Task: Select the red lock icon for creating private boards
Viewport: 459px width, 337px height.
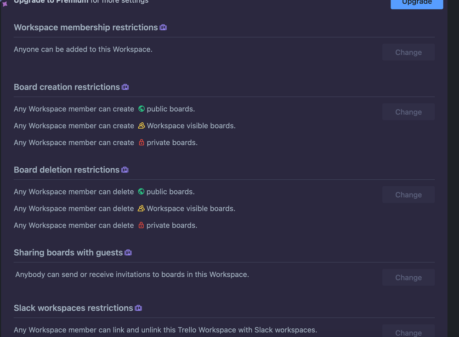Action: tap(141, 142)
